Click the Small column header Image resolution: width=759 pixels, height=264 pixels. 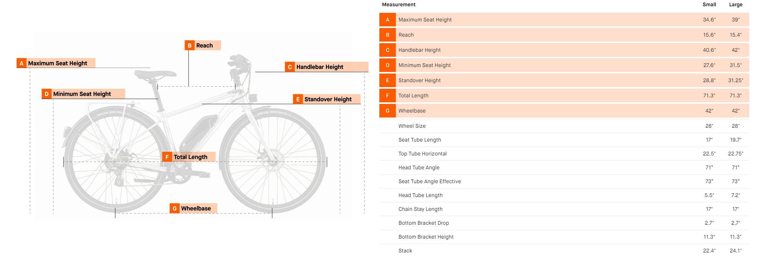(709, 5)
